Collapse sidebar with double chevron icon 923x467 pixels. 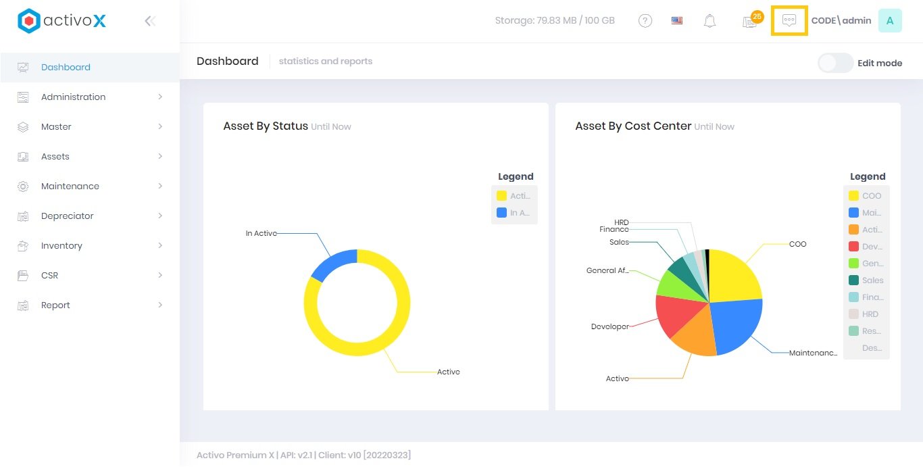pyautogui.click(x=150, y=21)
